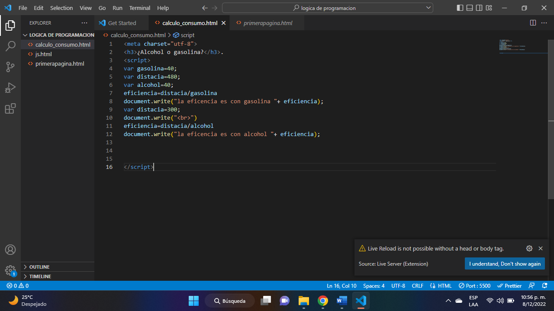
Task: Open the Terminal menu
Action: click(x=140, y=8)
